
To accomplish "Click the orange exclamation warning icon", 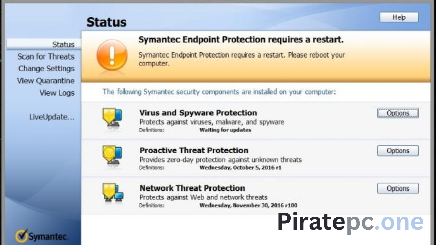I will tap(112, 55).
